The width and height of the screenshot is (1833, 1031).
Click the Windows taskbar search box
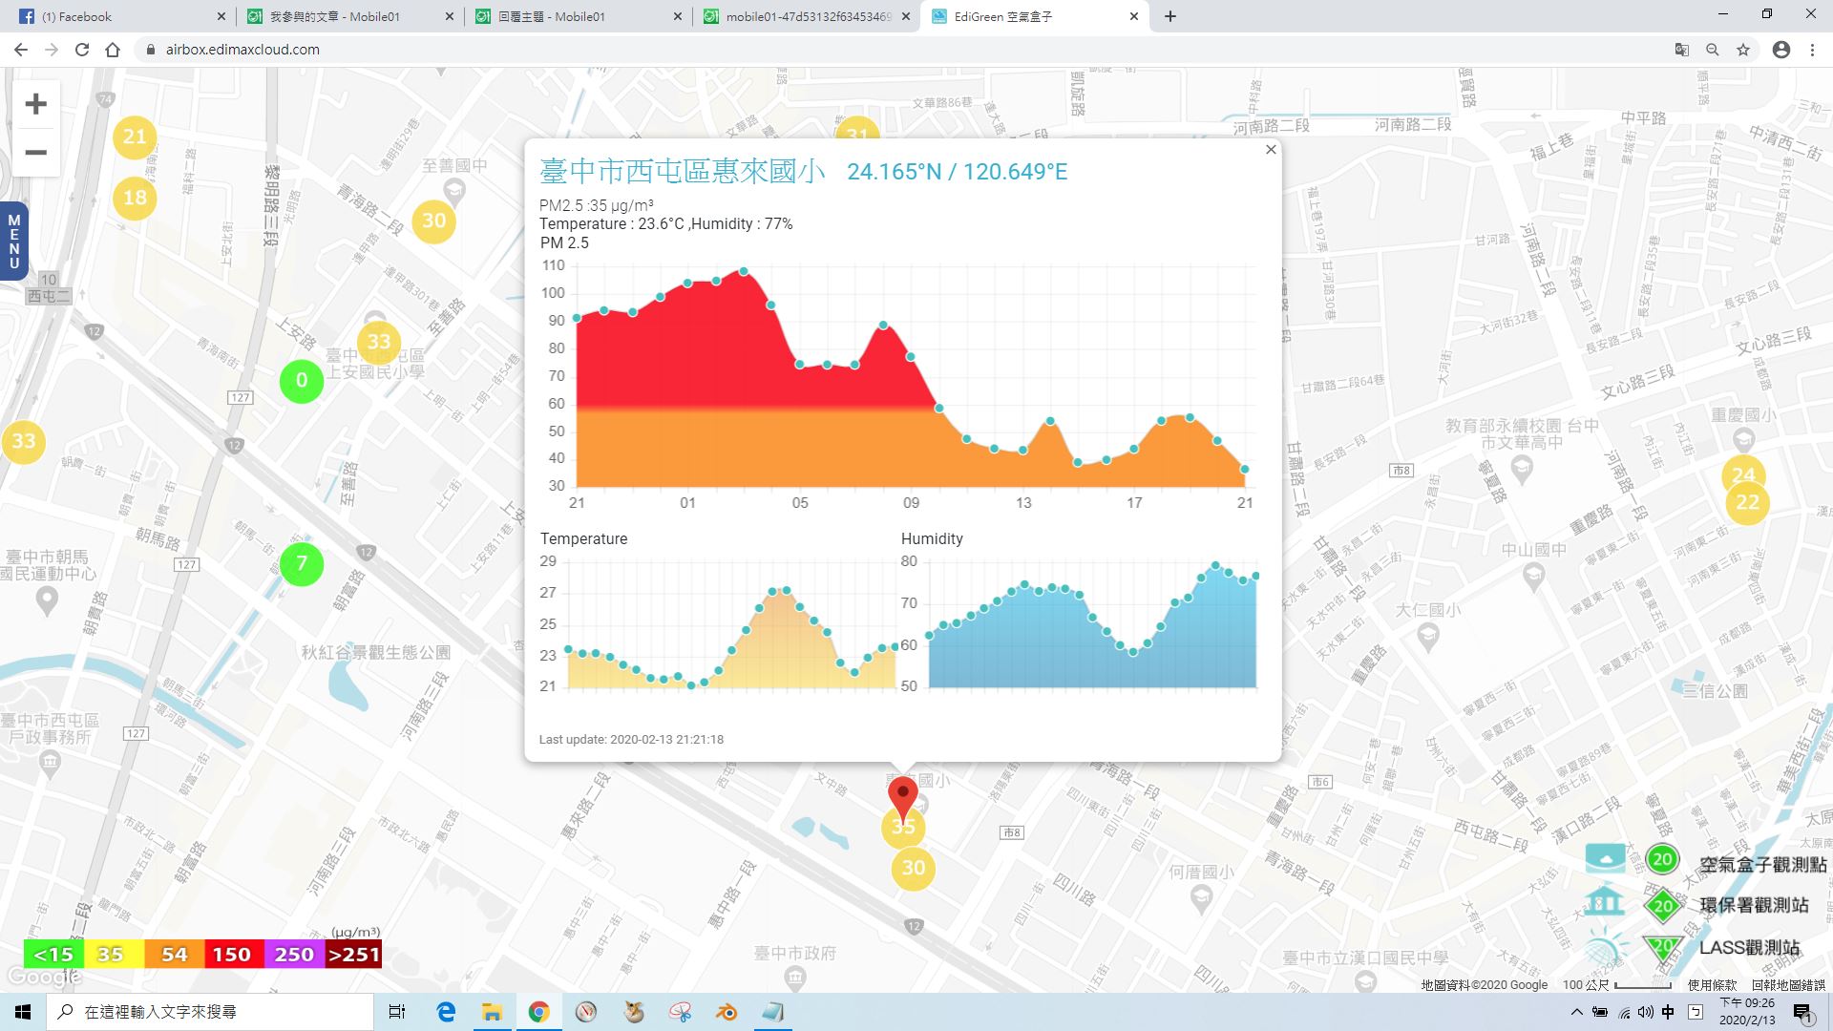[210, 1012]
